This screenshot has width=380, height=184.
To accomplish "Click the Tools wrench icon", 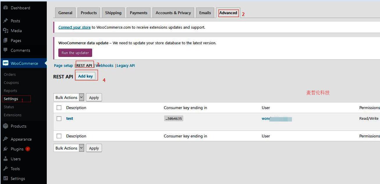I will click(6, 169).
